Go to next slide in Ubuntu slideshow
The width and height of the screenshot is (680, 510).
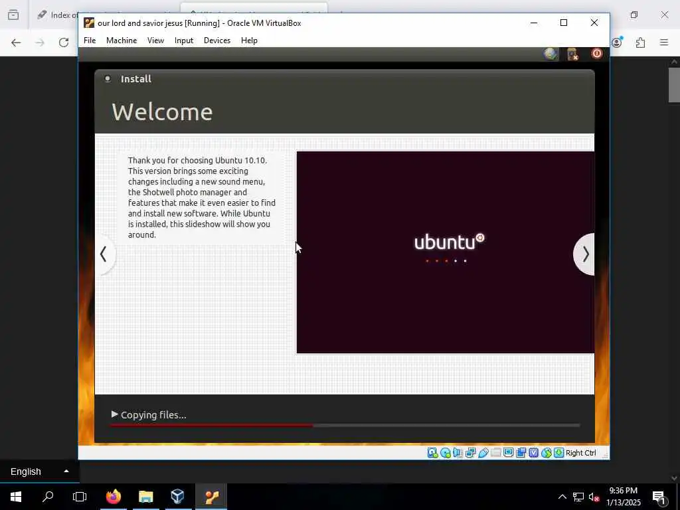tap(584, 254)
